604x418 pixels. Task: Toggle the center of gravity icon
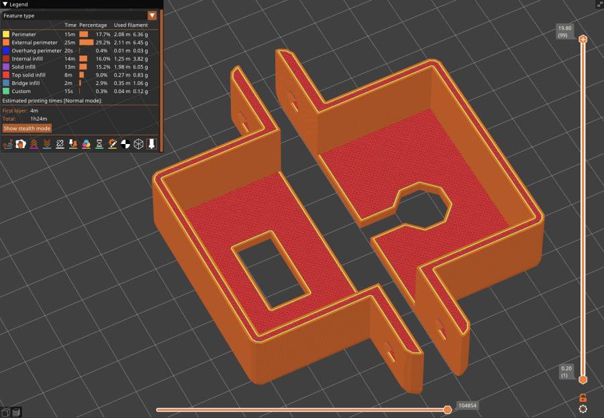pos(125,144)
